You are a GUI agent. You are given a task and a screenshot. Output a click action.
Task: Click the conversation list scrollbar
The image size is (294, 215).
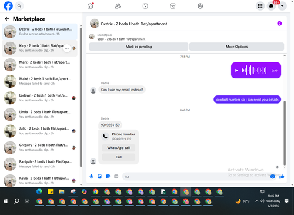point(81,97)
